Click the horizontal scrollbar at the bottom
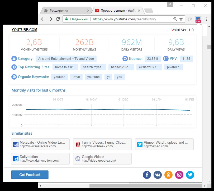The height and width of the screenshot is (191, 214). (x=146, y=186)
